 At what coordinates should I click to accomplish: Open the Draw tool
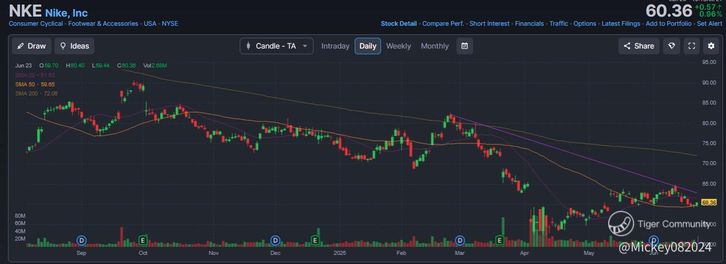click(32, 46)
